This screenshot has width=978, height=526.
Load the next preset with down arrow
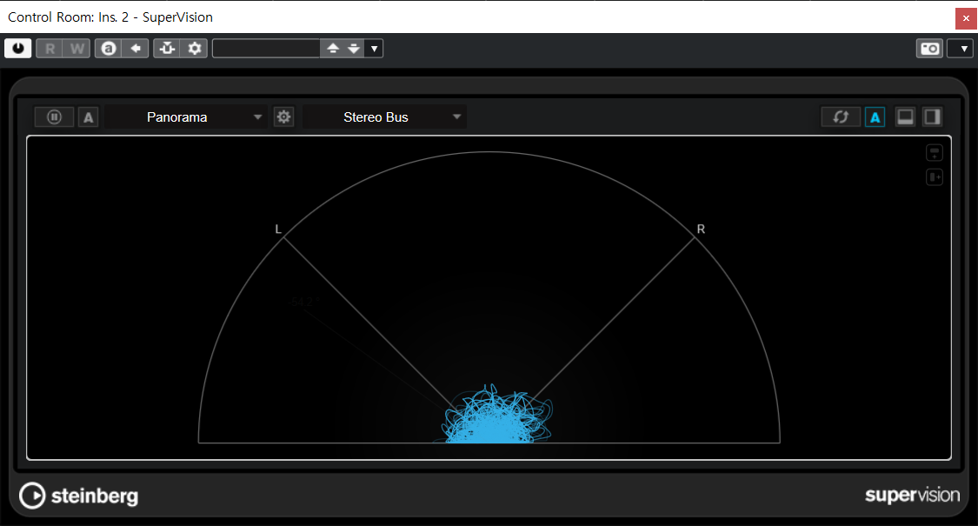click(x=353, y=49)
